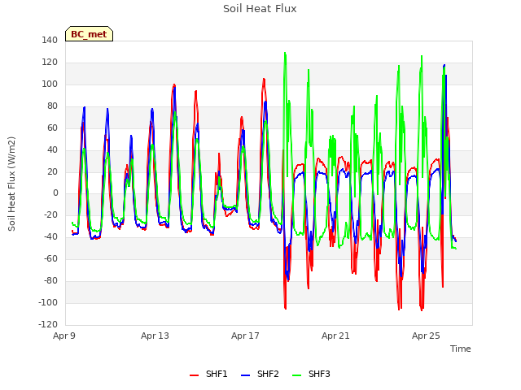Click the 20 y-axis tick label
This screenshot has width=521, height=390.
52,171
